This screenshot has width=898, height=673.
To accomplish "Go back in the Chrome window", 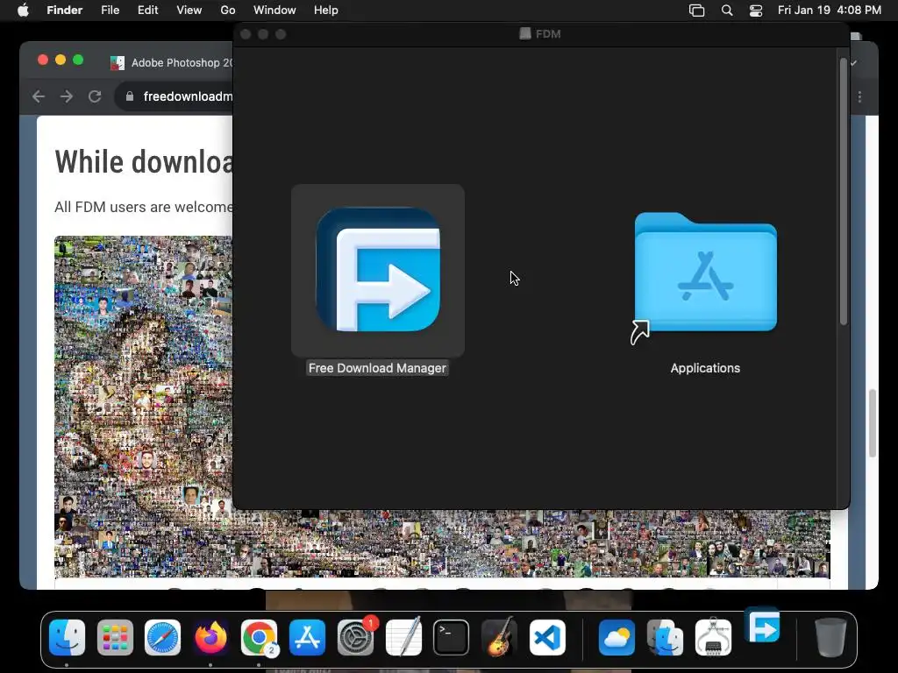I will click(39, 96).
